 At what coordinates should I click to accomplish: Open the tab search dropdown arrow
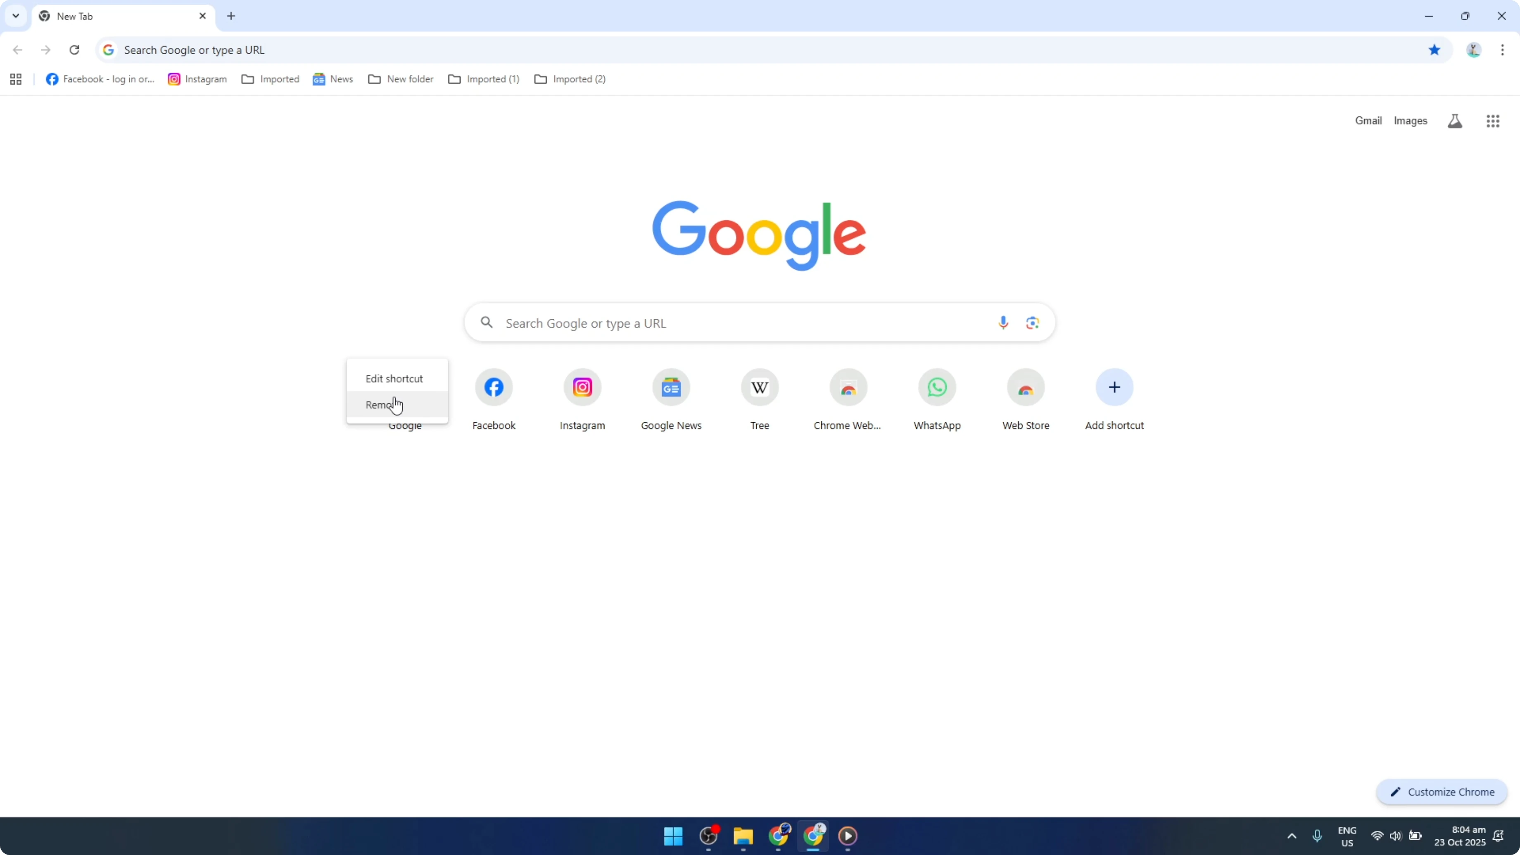pyautogui.click(x=16, y=16)
